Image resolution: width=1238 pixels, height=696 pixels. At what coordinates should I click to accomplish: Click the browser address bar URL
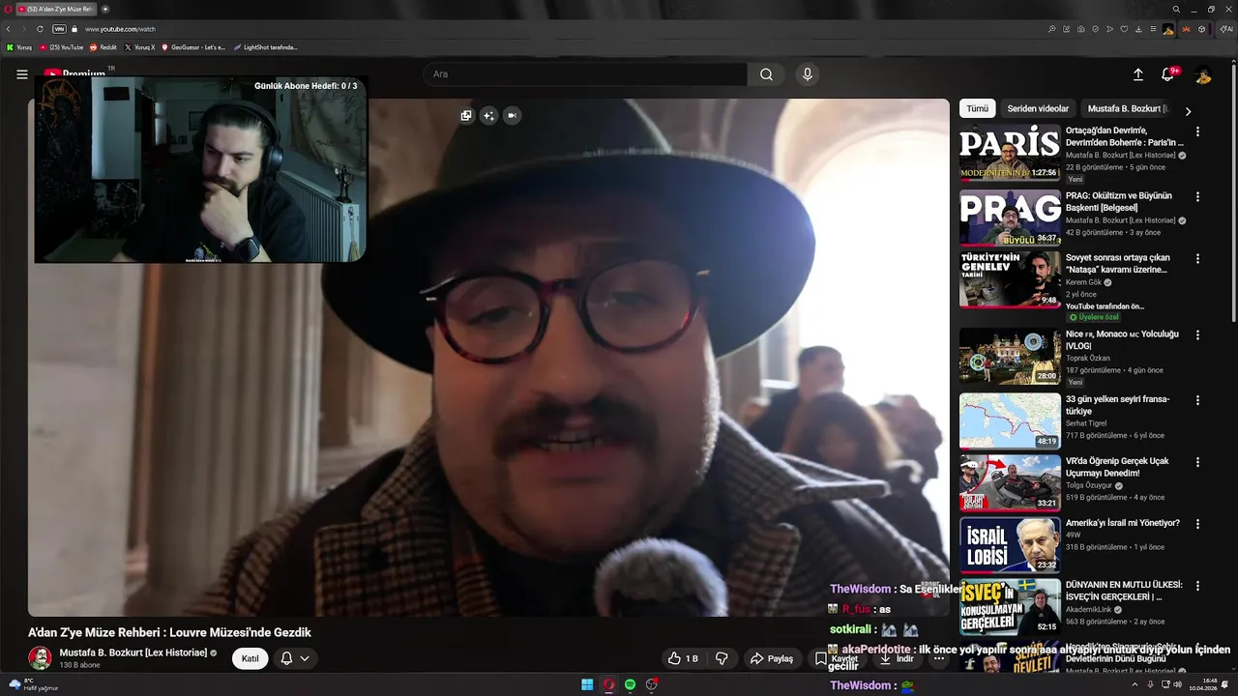[120, 29]
